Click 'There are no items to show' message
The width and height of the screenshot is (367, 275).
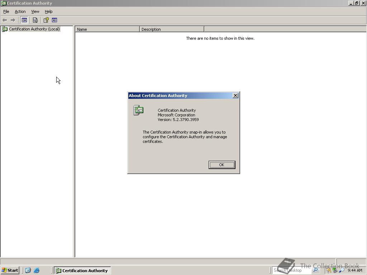pos(220,38)
